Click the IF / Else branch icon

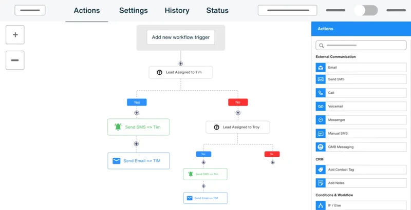[321, 205]
